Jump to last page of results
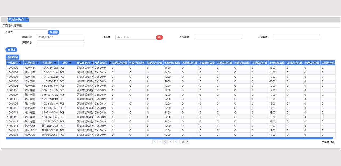 point(176,142)
